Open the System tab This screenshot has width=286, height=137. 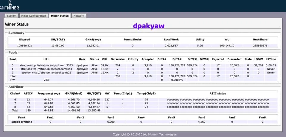(x=12, y=16)
